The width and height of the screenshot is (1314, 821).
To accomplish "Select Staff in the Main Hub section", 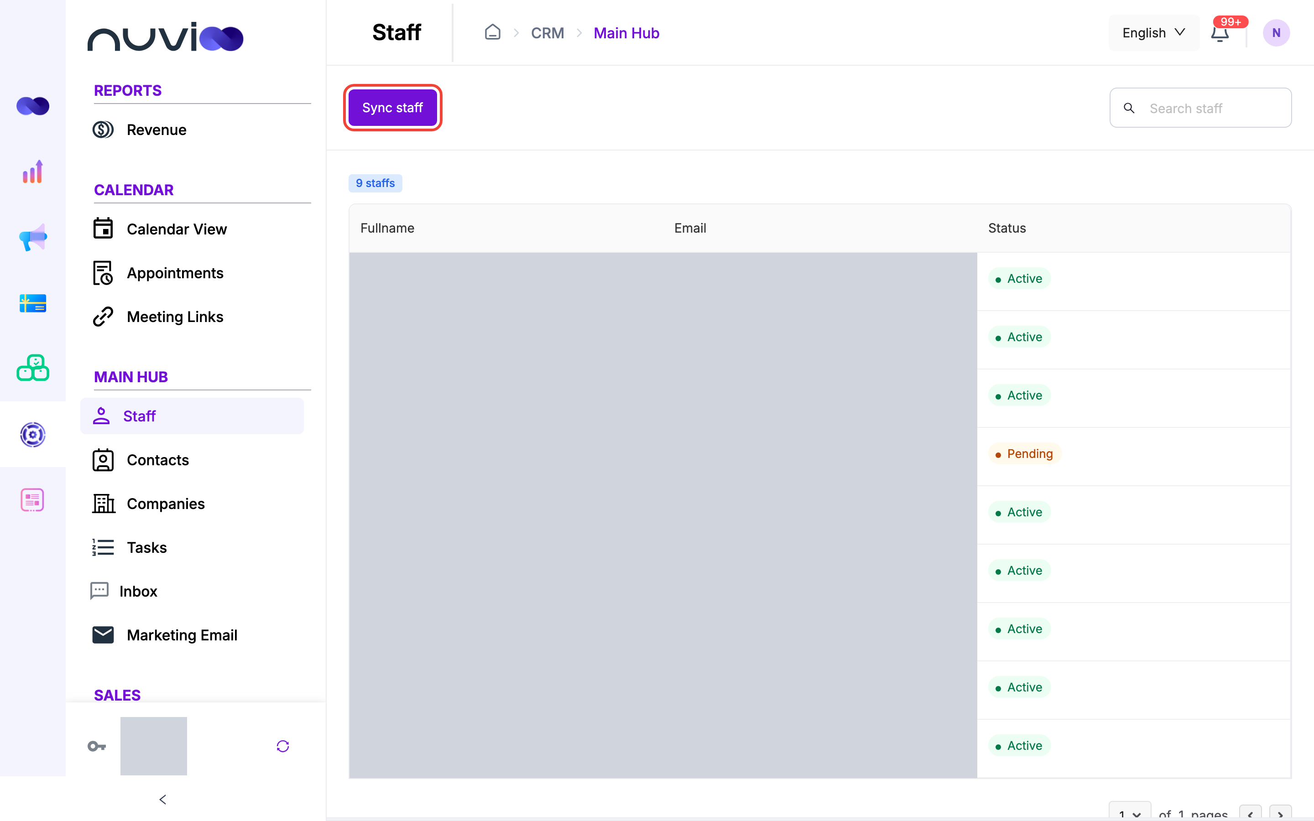I will [x=192, y=416].
